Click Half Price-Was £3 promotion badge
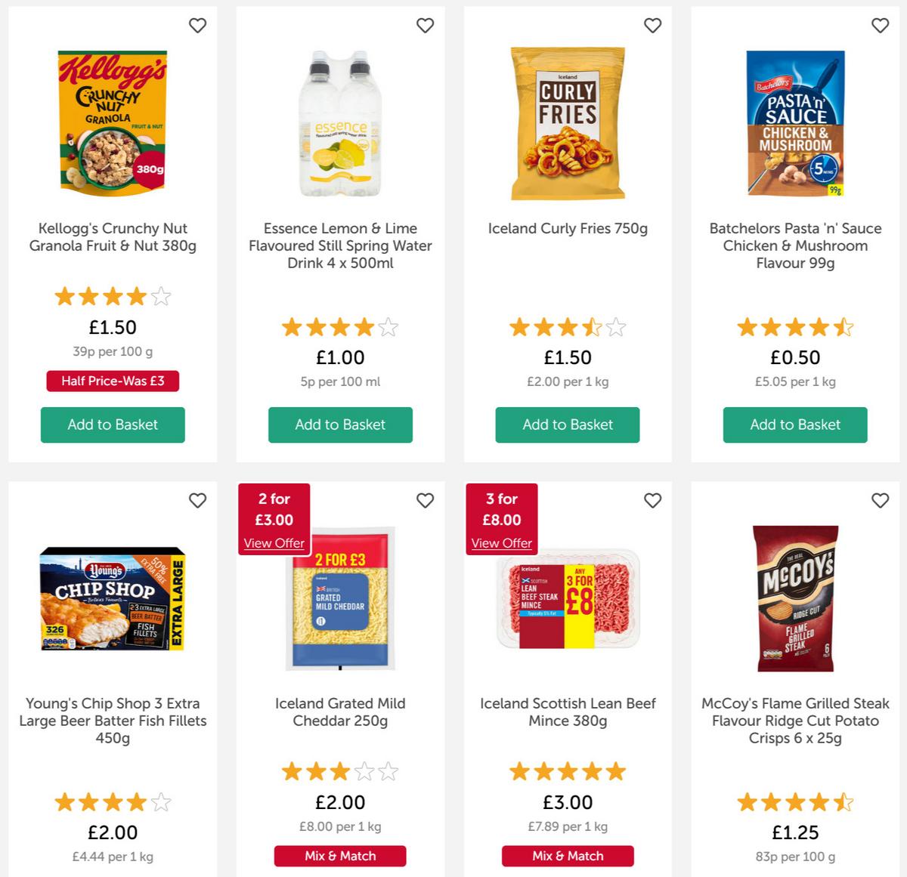907x877 pixels. tap(113, 381)
